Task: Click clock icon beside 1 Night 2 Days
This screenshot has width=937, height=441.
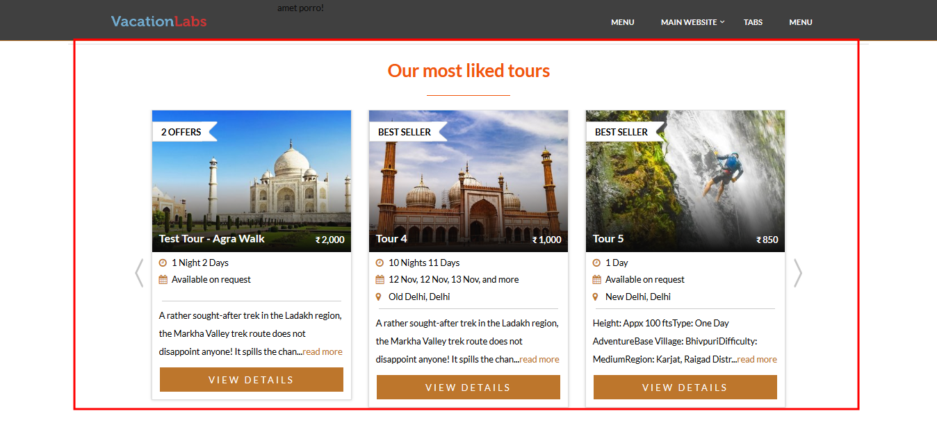Action: 163,263
